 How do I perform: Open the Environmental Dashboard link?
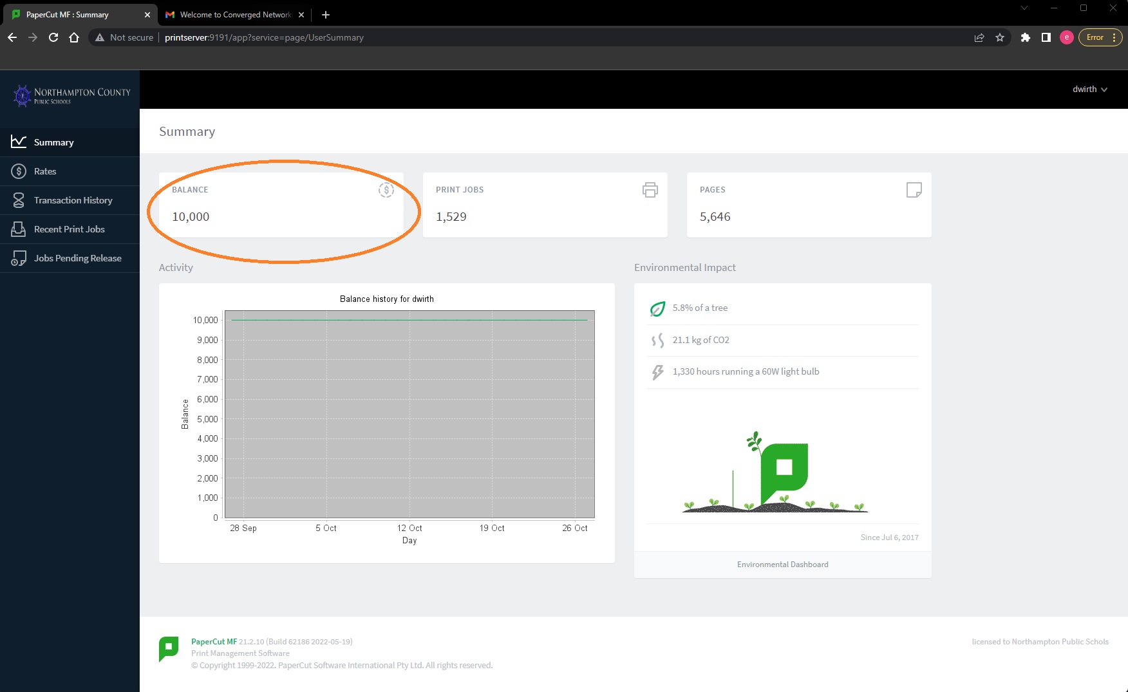783,565
